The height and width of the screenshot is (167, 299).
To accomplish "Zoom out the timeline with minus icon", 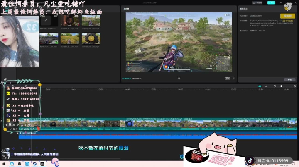I will point(275,86).
